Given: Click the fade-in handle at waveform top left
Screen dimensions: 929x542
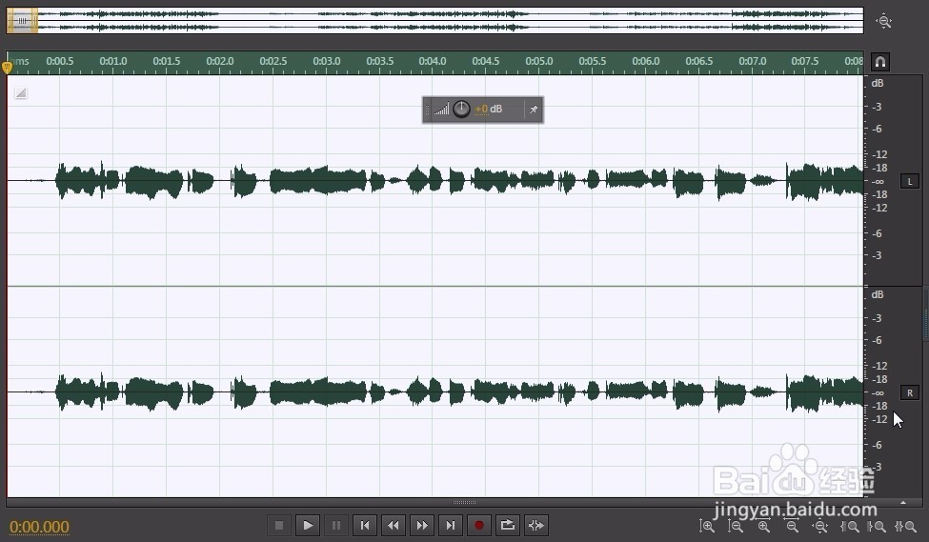Looking at the screenshot, I should coord(21,93).
